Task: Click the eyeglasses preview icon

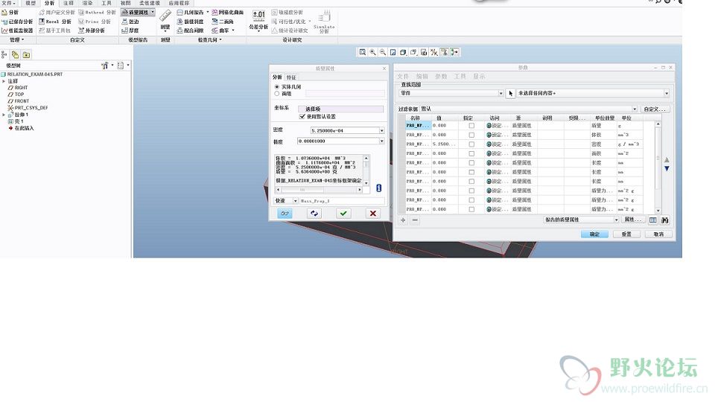Action: (x=285, y=213)
